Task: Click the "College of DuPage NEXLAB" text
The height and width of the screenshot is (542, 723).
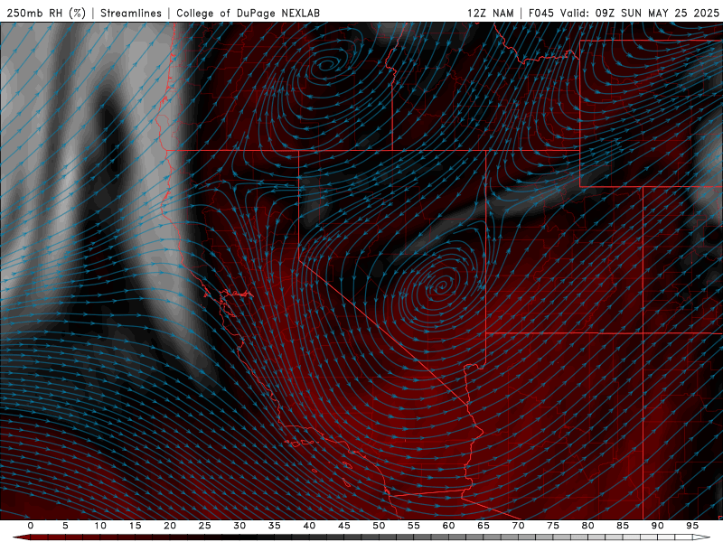Action: click(248, 13)
